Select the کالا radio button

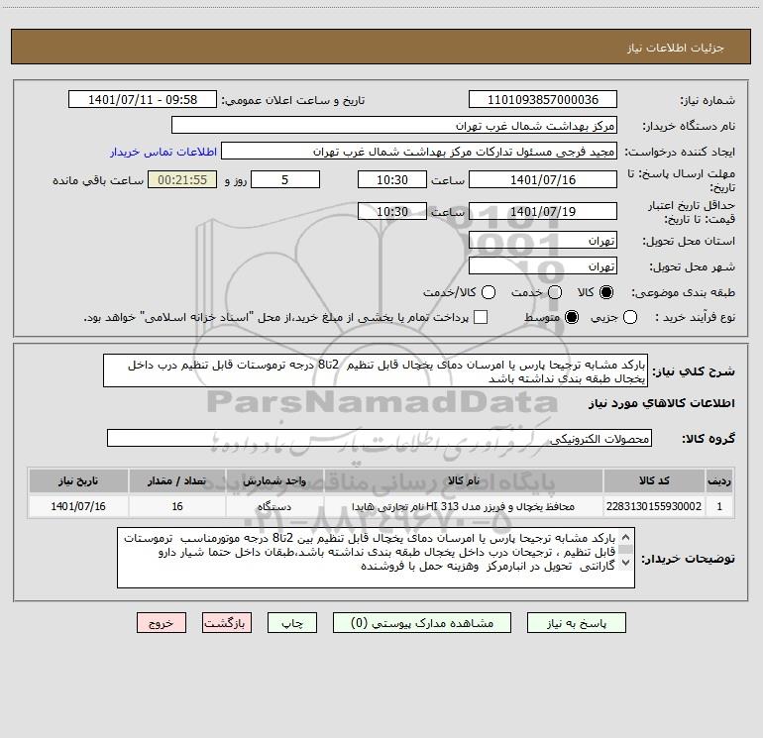pos(606,292)
